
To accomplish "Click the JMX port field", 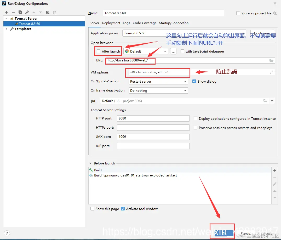I will click(153, 136).
